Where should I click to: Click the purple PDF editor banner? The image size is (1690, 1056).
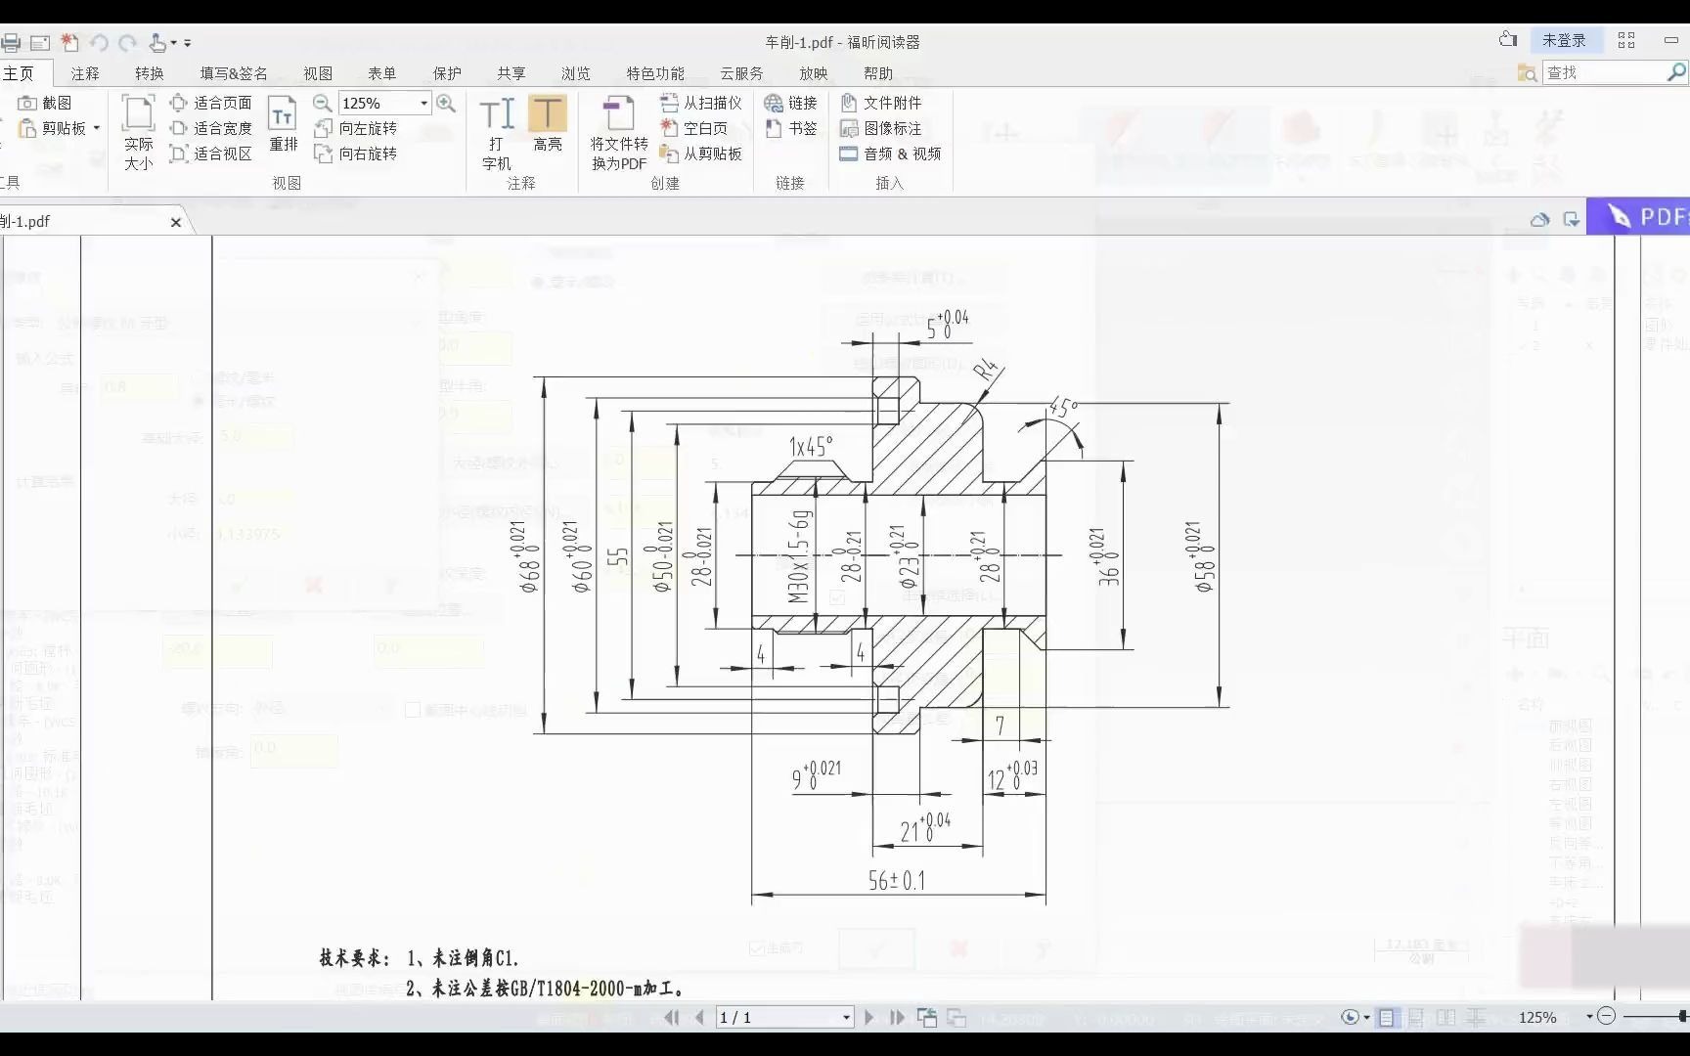coord(1638,216)
